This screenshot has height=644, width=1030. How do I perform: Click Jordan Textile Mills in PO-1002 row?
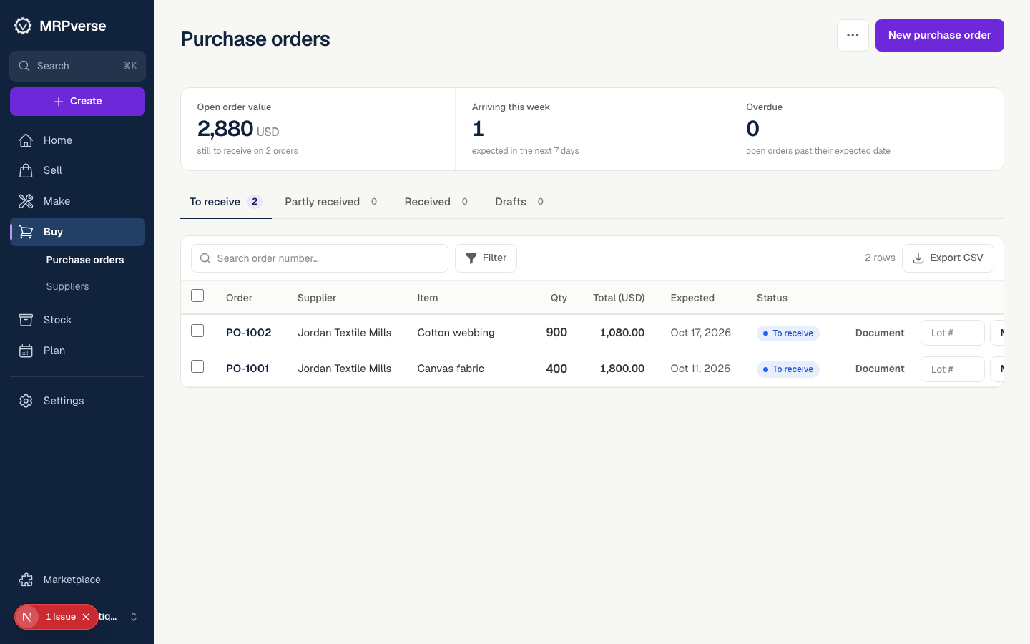(x=345, y=333)
